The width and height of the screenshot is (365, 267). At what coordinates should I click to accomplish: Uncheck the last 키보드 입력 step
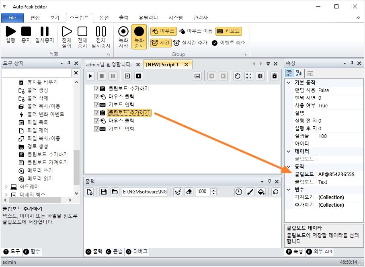pyautogui.click(x=96, y=129)
